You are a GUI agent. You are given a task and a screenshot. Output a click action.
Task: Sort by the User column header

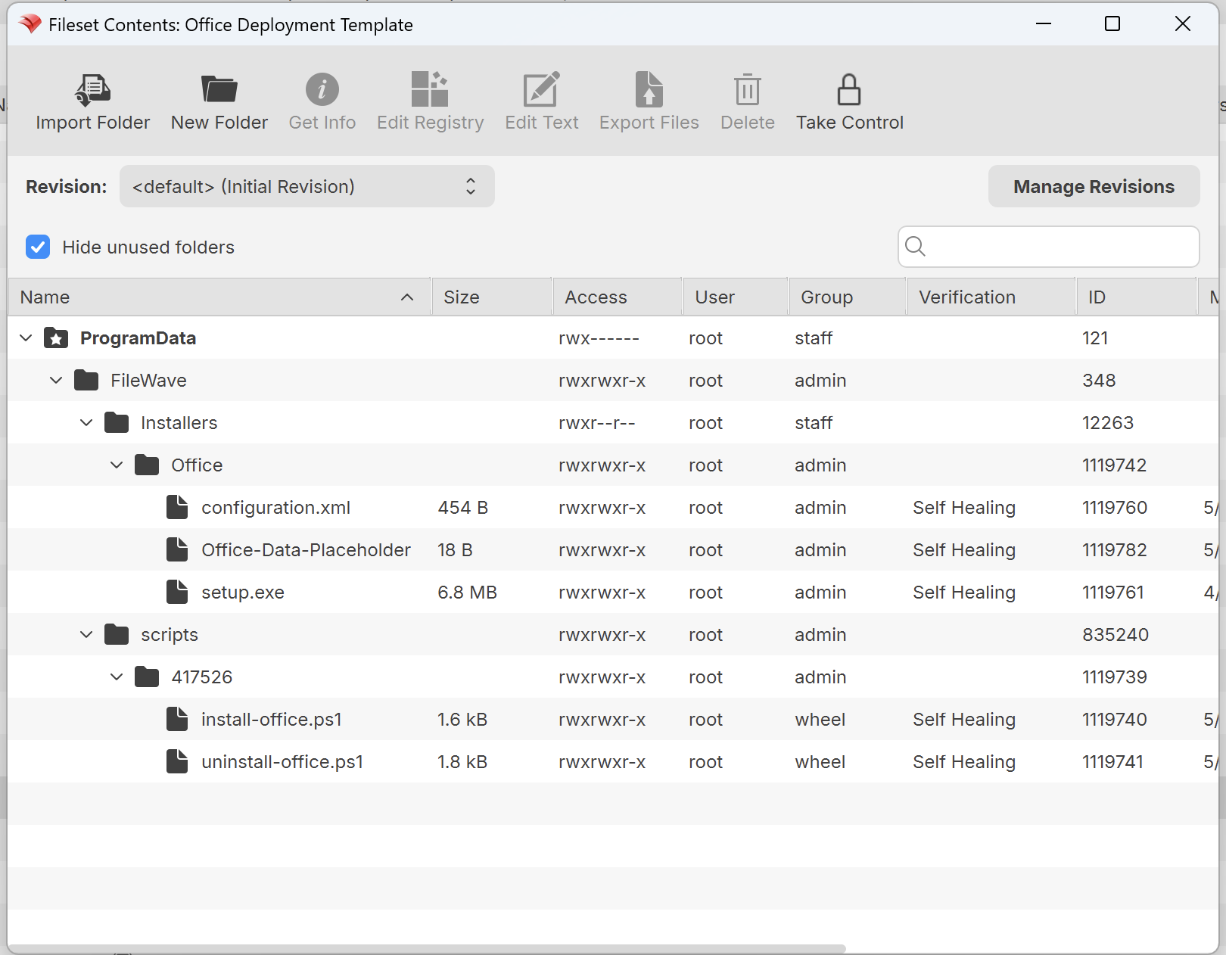click(736, 297)
